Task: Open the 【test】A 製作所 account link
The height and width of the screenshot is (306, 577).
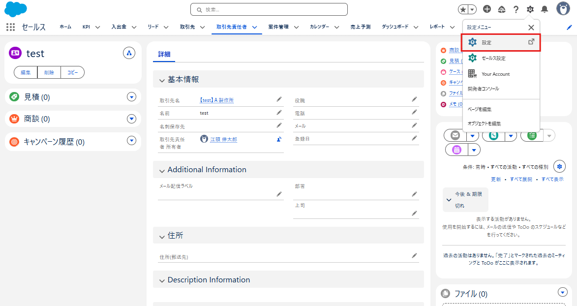Action: click(x=216, y=100)
